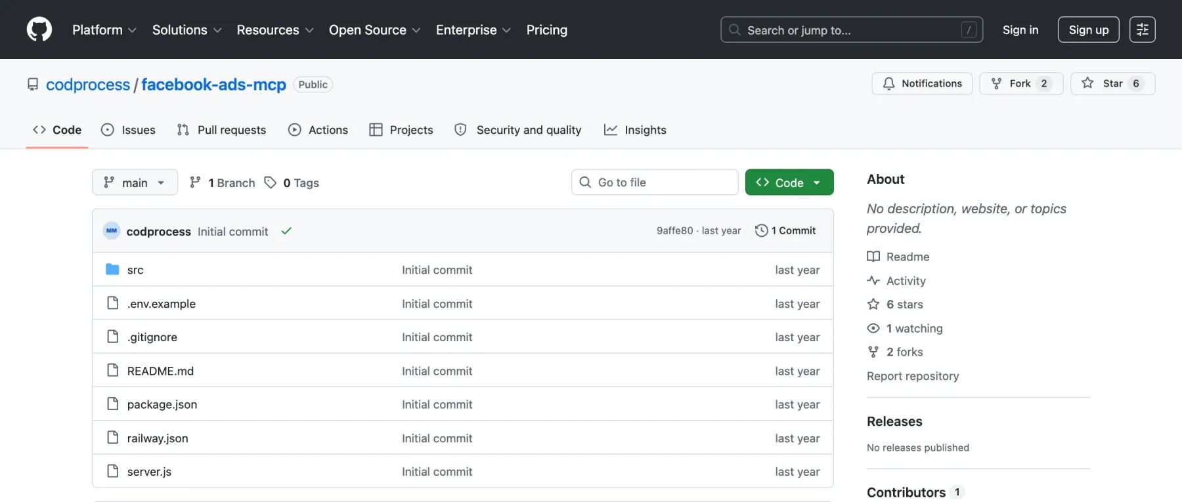The image size is (1182, 502).
Task: Open the Pricing page
Action: (x=547, y=30)
